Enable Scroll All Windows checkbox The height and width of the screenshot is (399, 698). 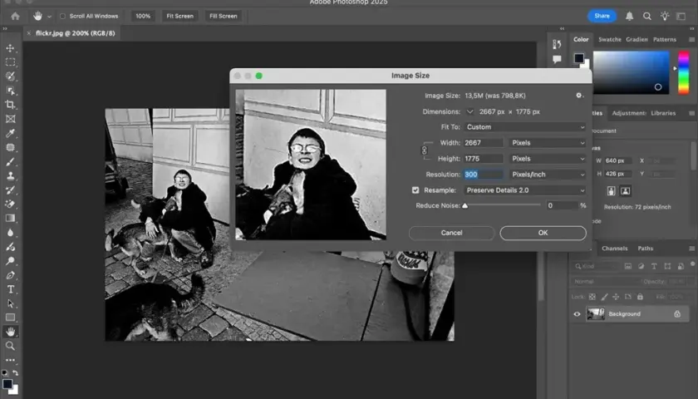coord(63,16)
